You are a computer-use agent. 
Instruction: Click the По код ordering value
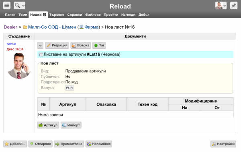point(71,82)
